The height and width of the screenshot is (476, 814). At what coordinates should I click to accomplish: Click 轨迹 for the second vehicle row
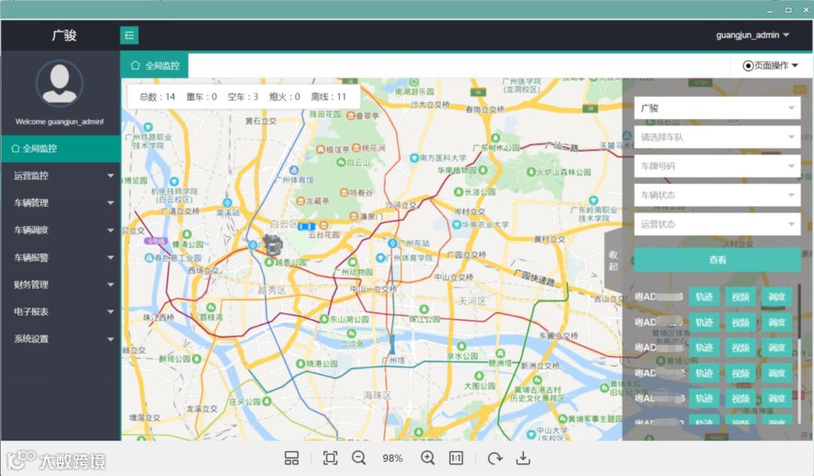[x=704, y=322]
